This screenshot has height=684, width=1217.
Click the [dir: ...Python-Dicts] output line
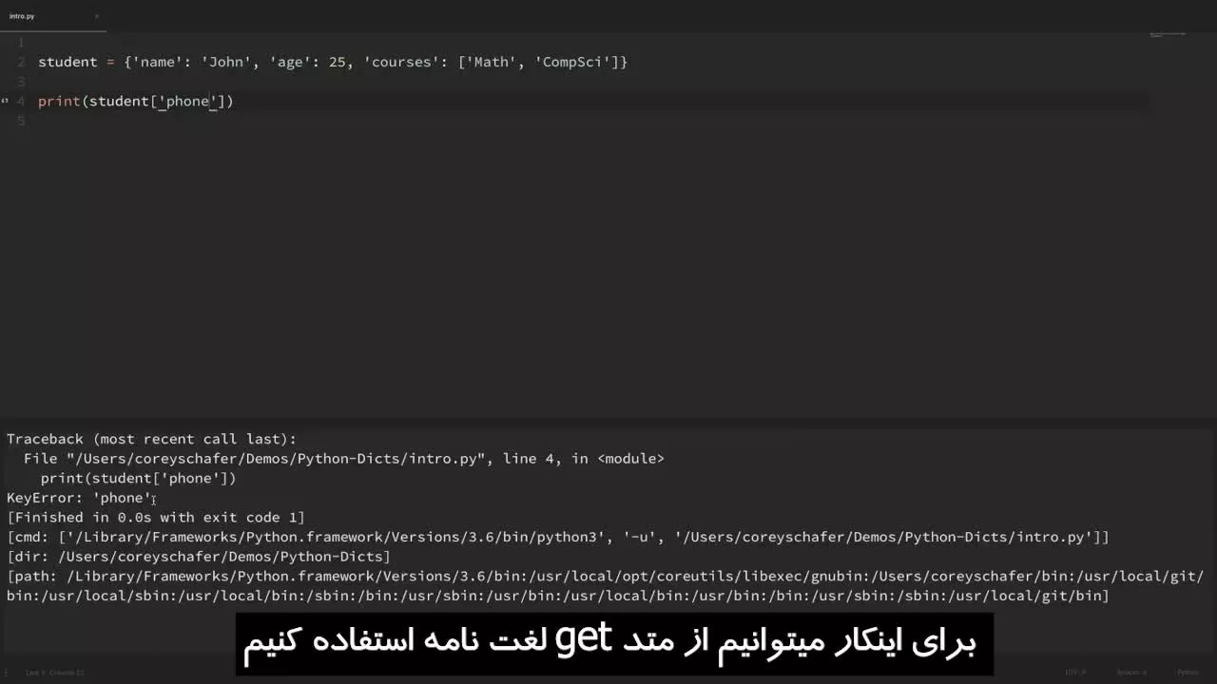click(199, 557)
